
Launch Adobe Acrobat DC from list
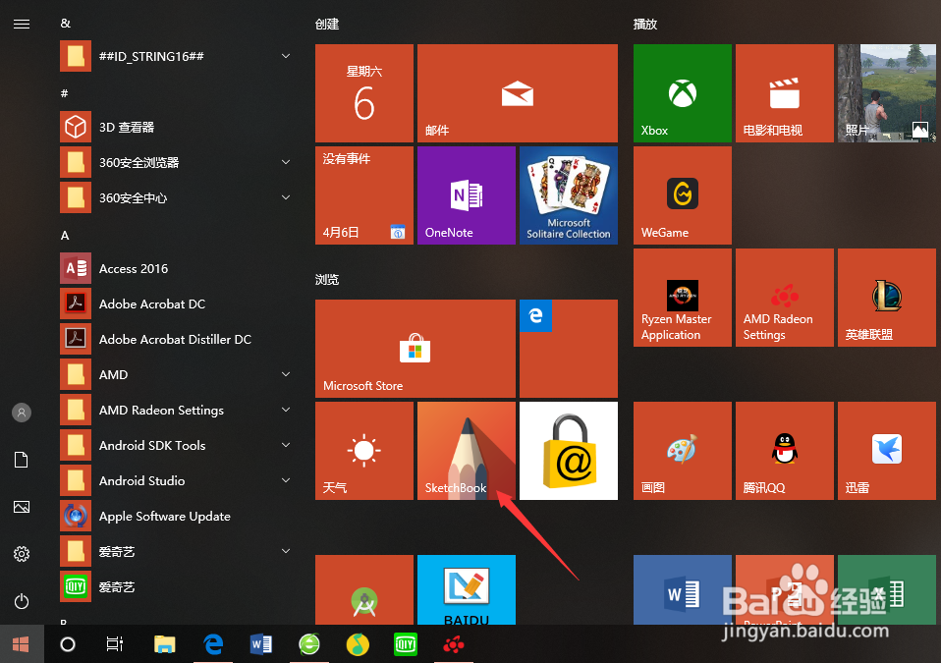coord(177,304)
